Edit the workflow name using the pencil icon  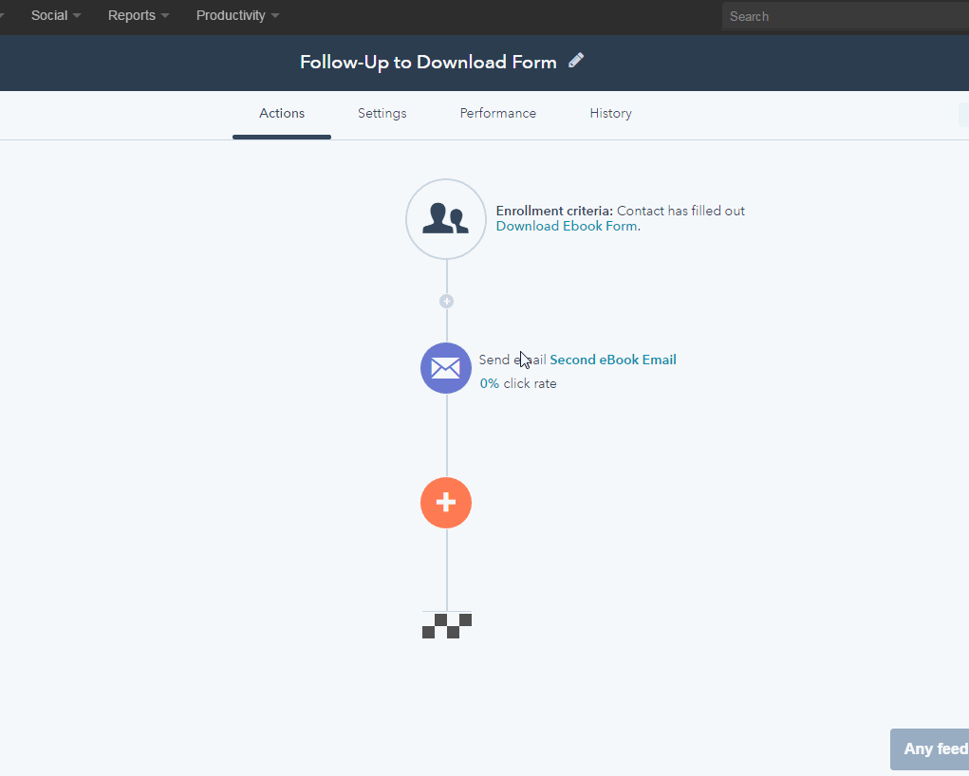click(576, 60)
